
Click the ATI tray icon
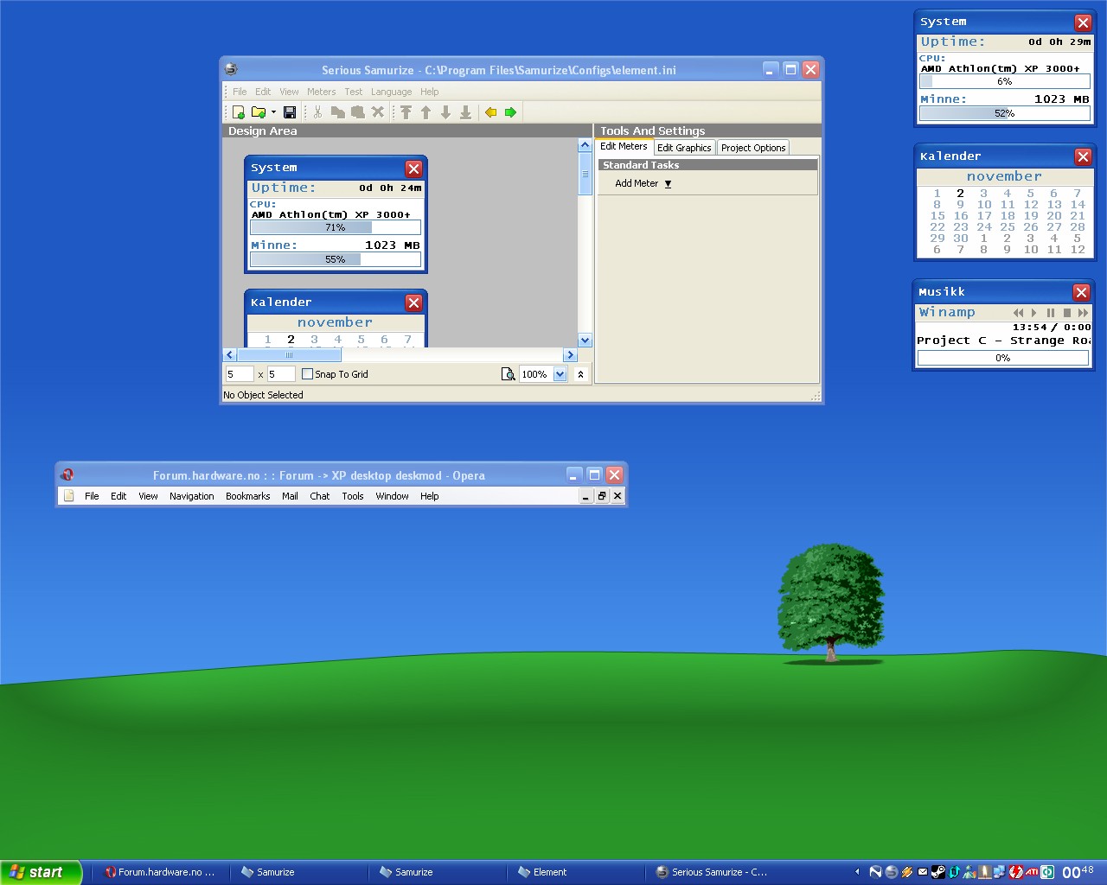pos(1031,872)
